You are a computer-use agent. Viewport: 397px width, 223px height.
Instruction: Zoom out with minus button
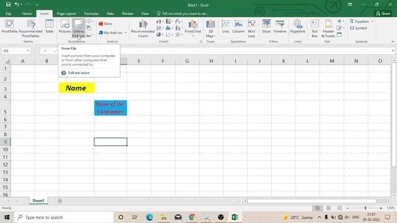click(347, 208)
